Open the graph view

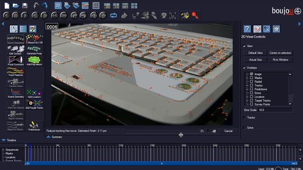point(85,5)
